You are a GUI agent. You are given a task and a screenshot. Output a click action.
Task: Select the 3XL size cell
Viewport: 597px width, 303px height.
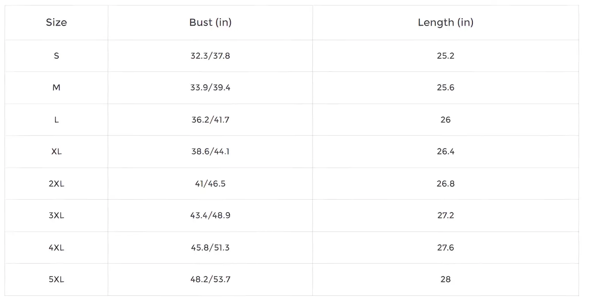pyautogui.click(x=56, y=215)
